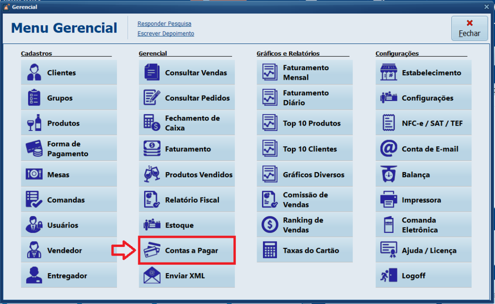Image resolution: width=495 pixels, height=304 pixels.
Task: Open Enviar XML envelope icon
Action: [x=152, y=276]
